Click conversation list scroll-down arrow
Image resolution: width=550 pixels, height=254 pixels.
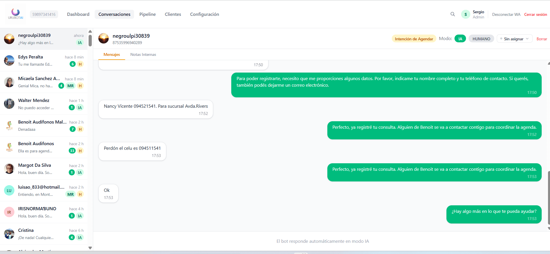coord(90,248)
